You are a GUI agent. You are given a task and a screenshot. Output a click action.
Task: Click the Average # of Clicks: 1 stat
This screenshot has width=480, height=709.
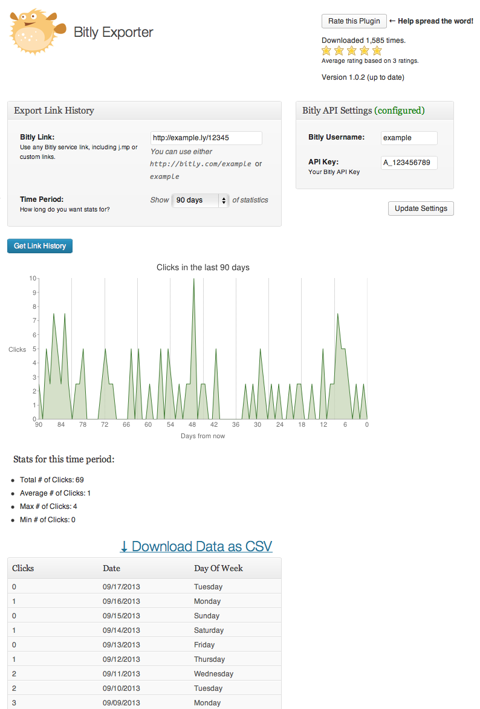tap(55, 493)
